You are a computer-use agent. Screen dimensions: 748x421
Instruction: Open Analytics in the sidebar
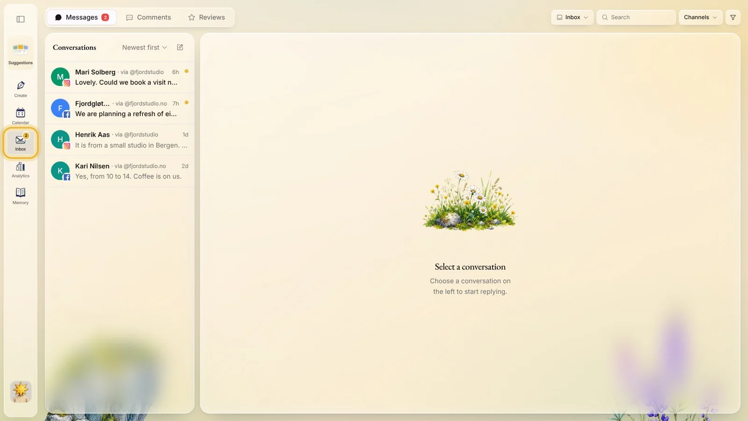[x=21, y=169]
